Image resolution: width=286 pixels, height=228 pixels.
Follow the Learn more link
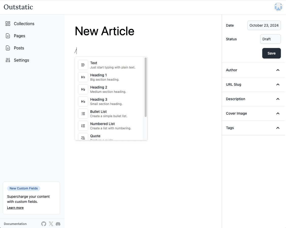pyautogui.click(x=15, y=208)
